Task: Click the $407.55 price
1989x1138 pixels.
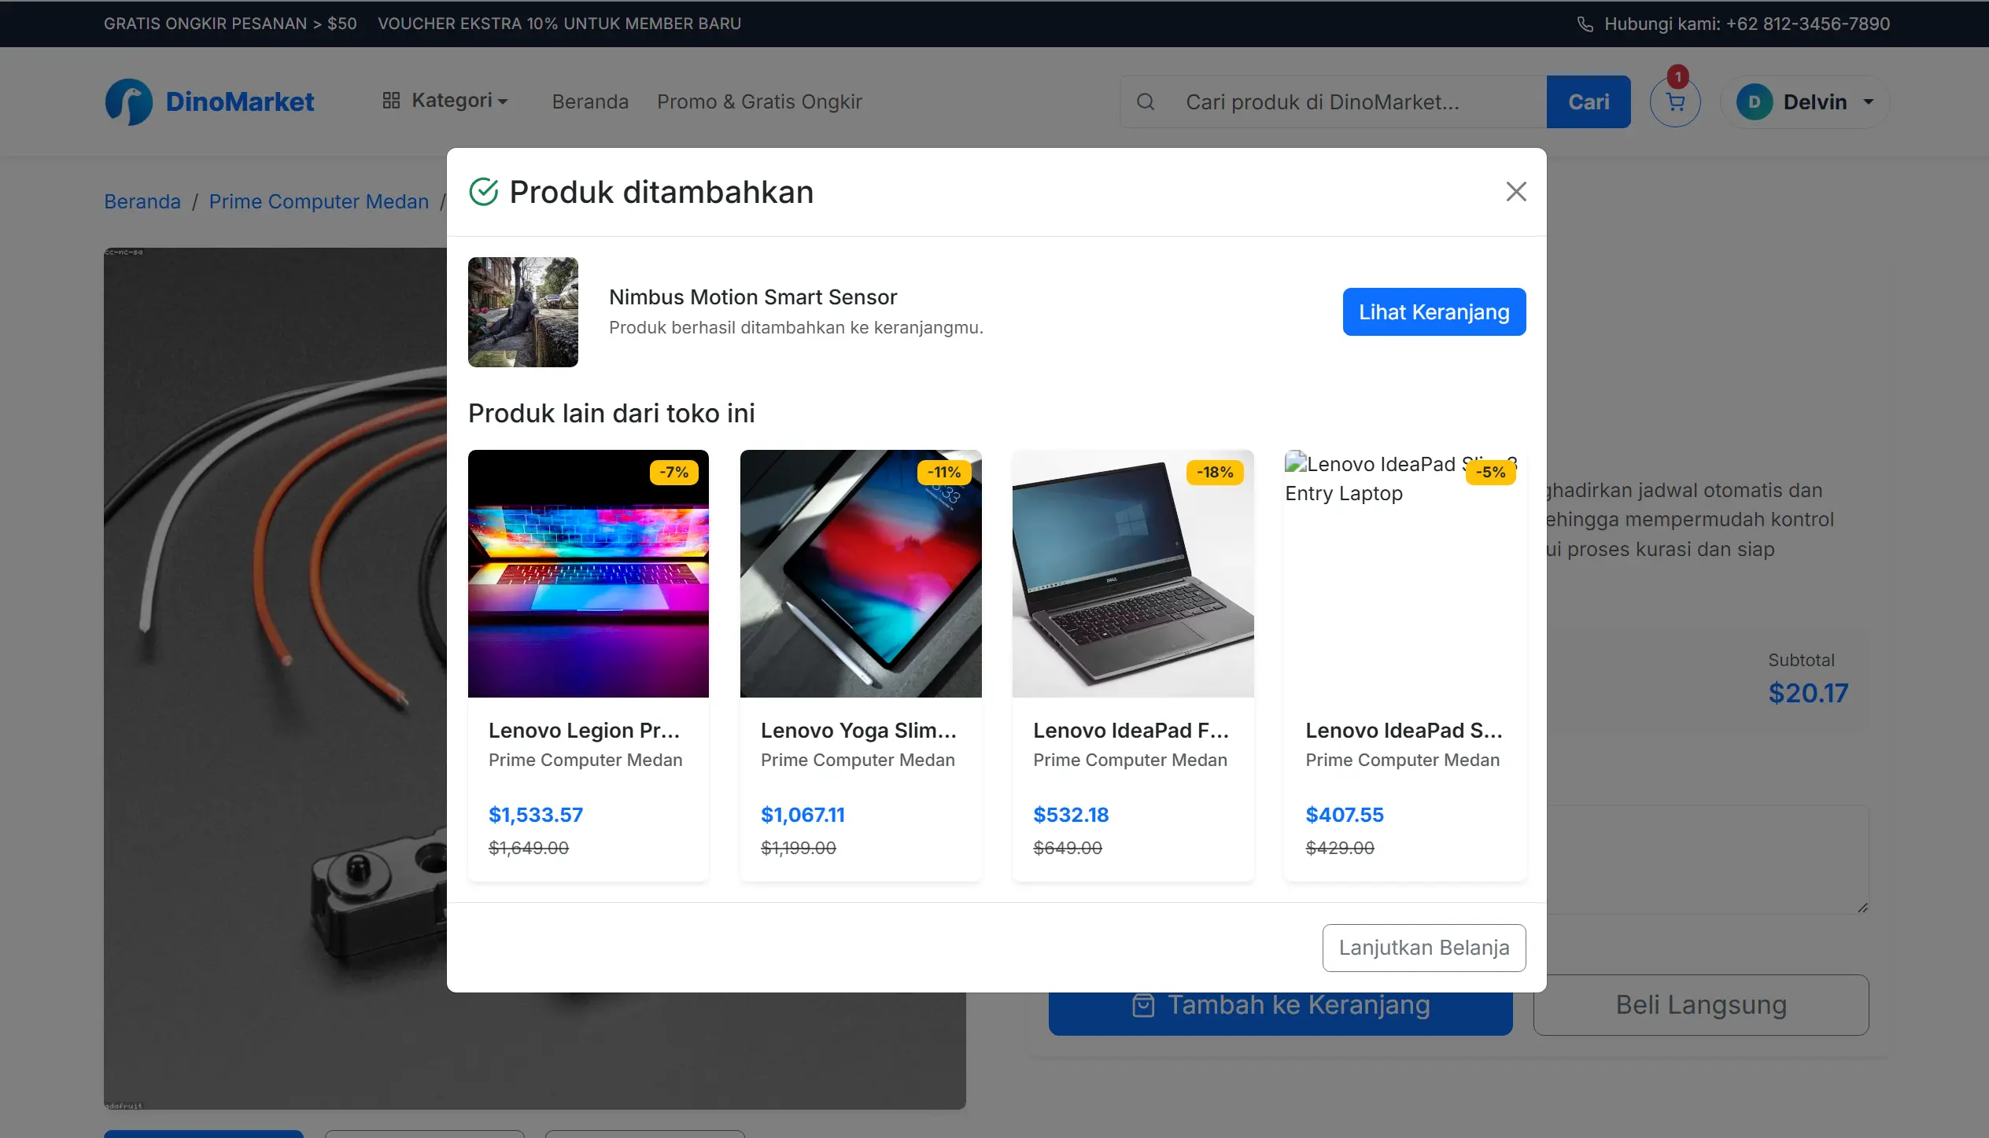Action: click(x=1344, y=815)
